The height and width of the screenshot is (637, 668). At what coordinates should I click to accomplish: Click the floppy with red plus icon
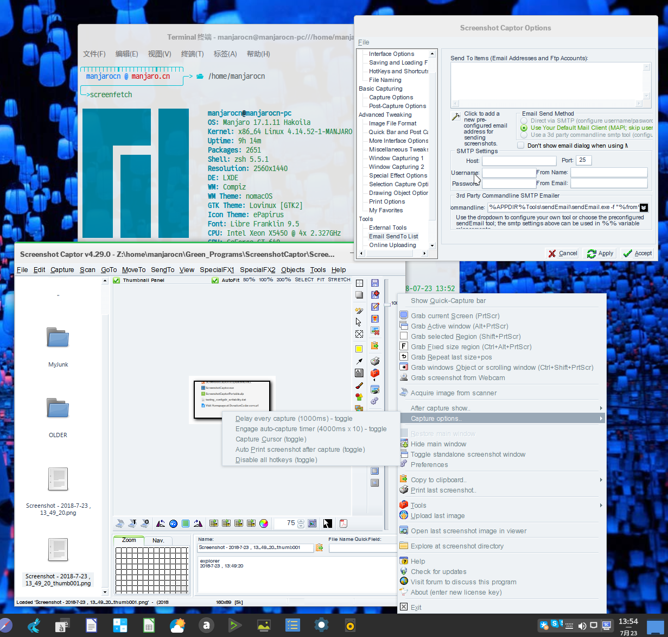[374, 294]
